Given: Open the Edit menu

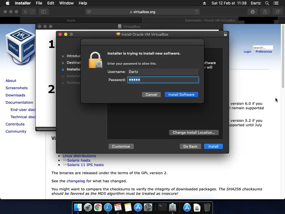Looking at the screenshot, I should [51, 3].
